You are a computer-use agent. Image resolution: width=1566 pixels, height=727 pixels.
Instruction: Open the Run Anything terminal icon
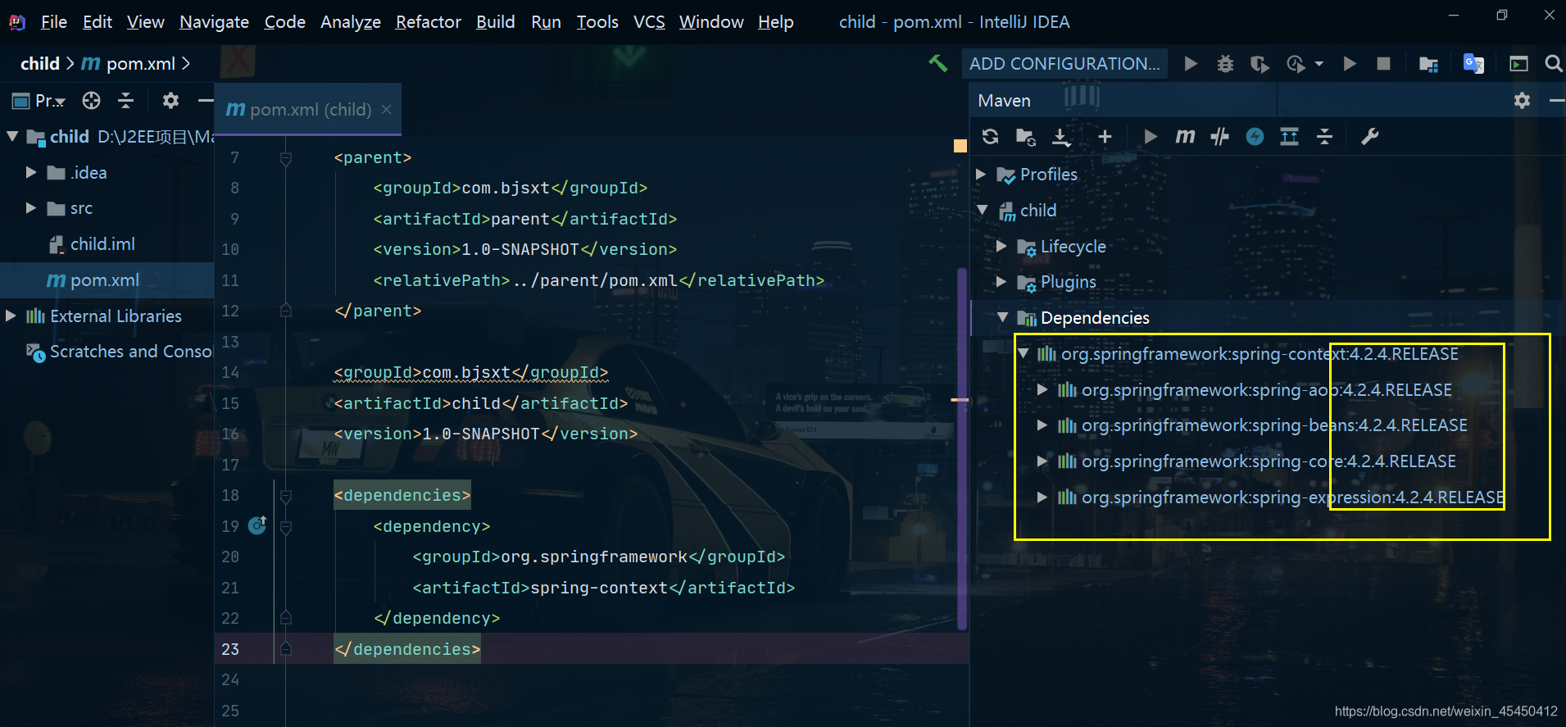(x=1518, y=64)
